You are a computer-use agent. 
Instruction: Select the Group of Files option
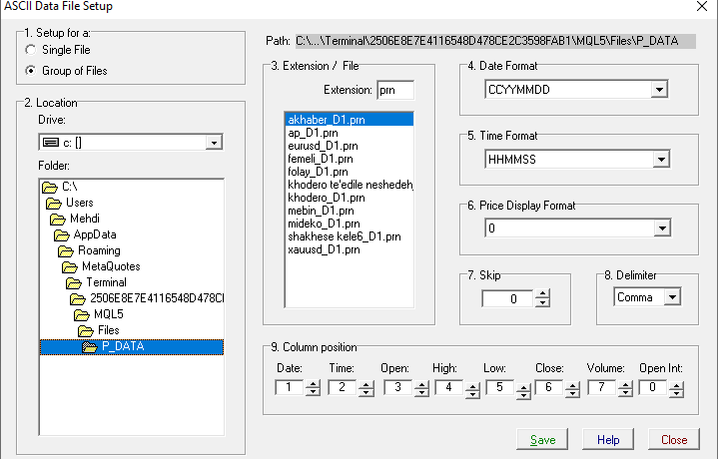[31, 71]
